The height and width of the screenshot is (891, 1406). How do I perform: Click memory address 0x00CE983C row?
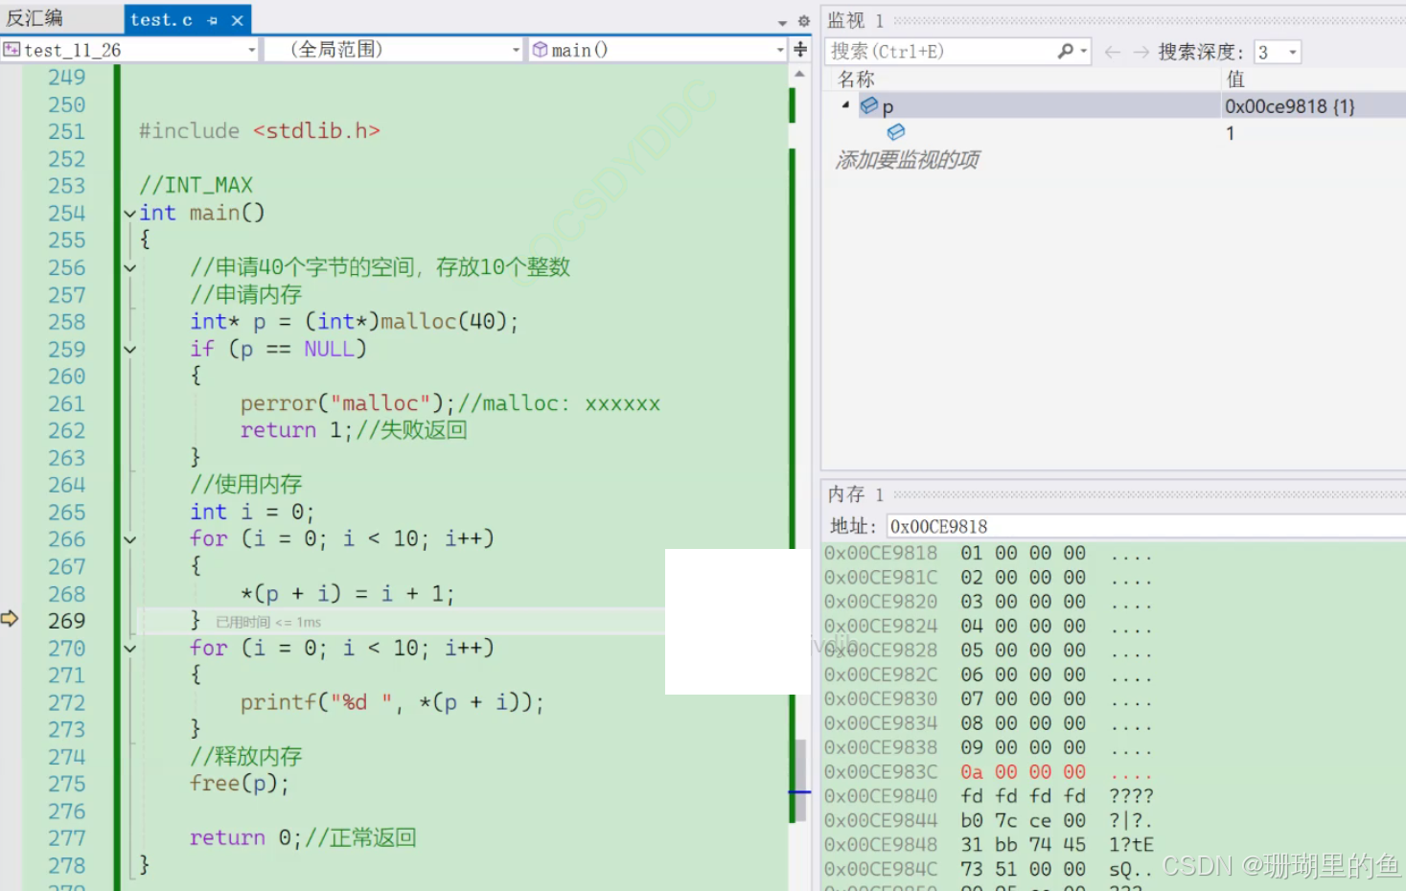987,772
